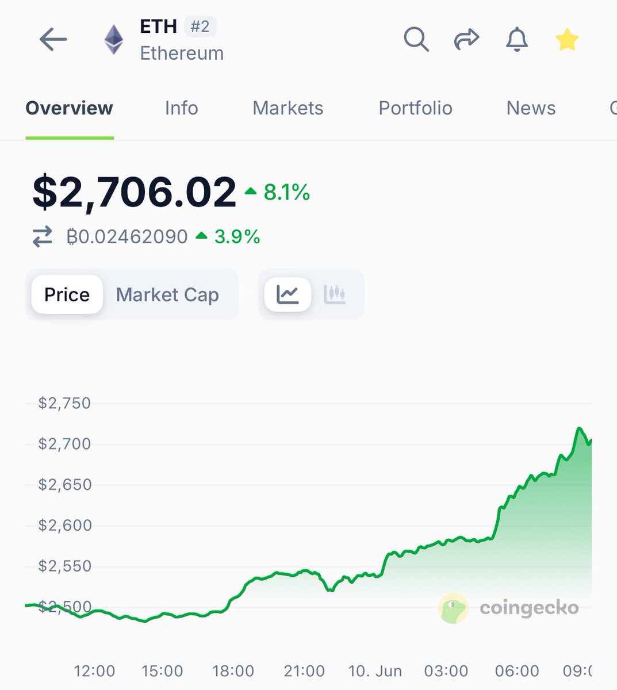Tap the share arrow icon
The width and height of the screenshot is (617, 690).
coord(466,40)
